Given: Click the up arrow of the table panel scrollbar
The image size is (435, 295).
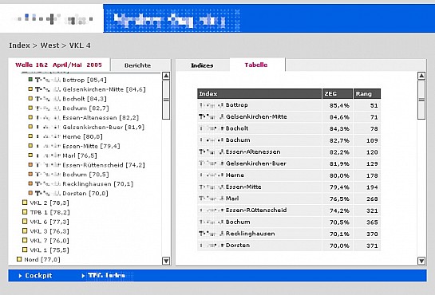Looking at the screenshot, I should tap(421, 76).
